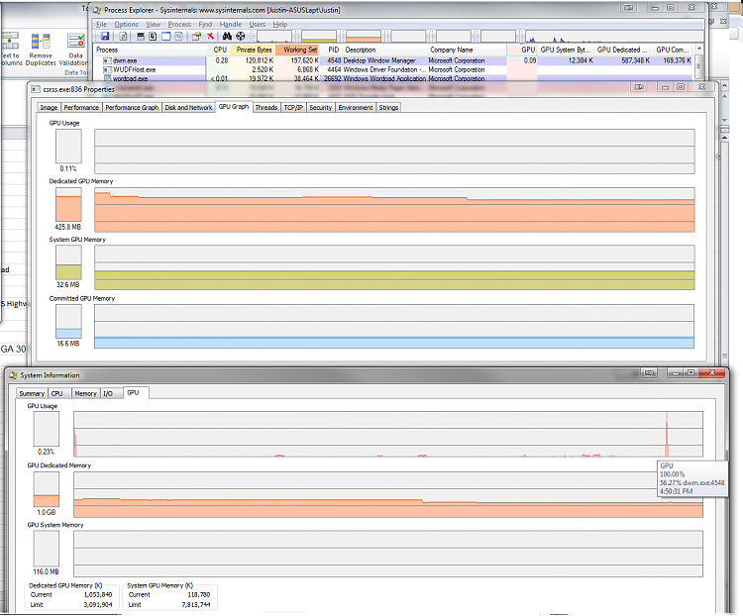The height and width of the screenshot is (616, 743).
Task: Select the Summary tab in System Information
Action: (x=32, y=393)
